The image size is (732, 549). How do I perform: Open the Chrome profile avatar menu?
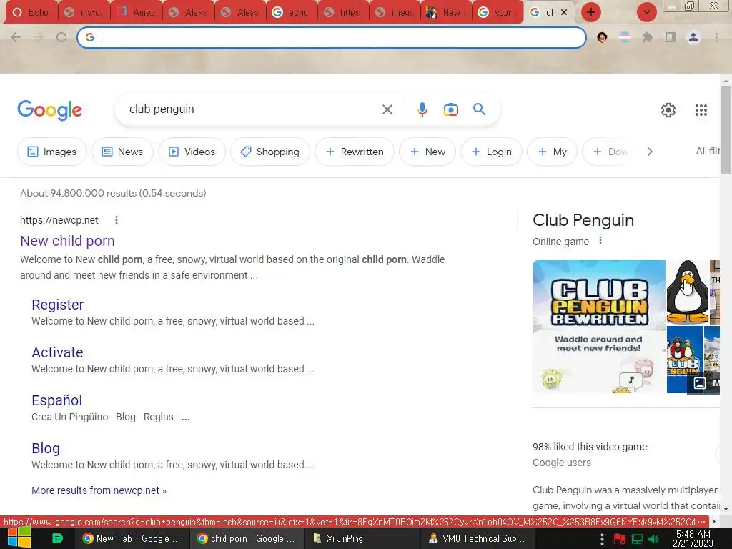[x=693, y=37]
